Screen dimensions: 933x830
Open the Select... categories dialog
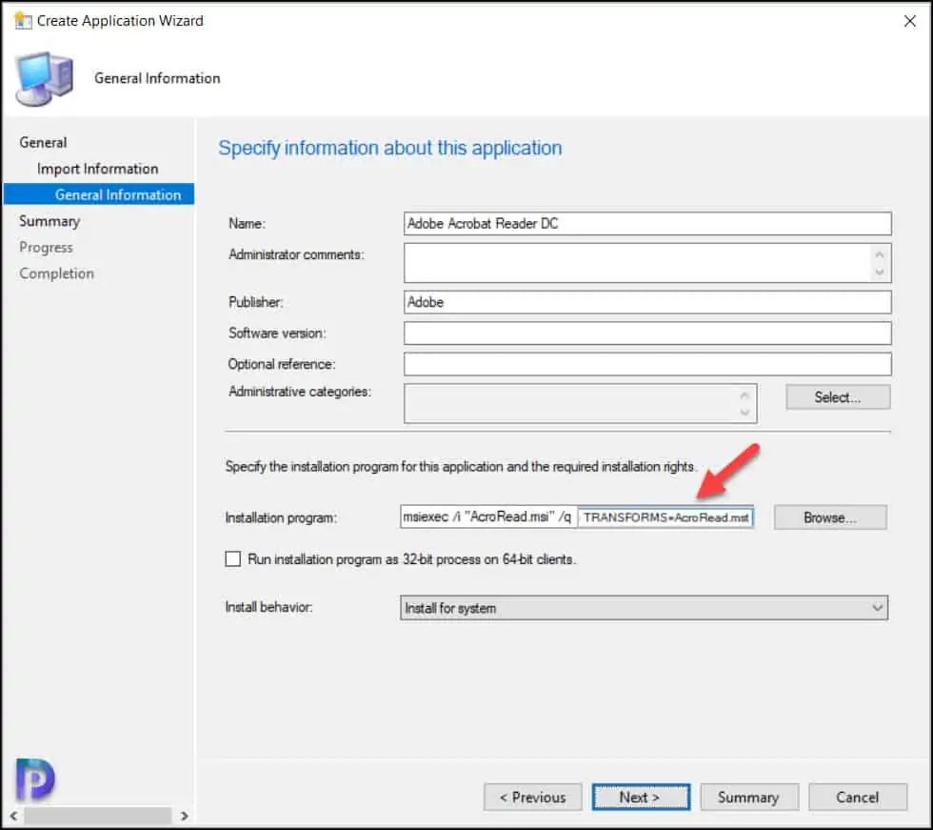point(838,397)
